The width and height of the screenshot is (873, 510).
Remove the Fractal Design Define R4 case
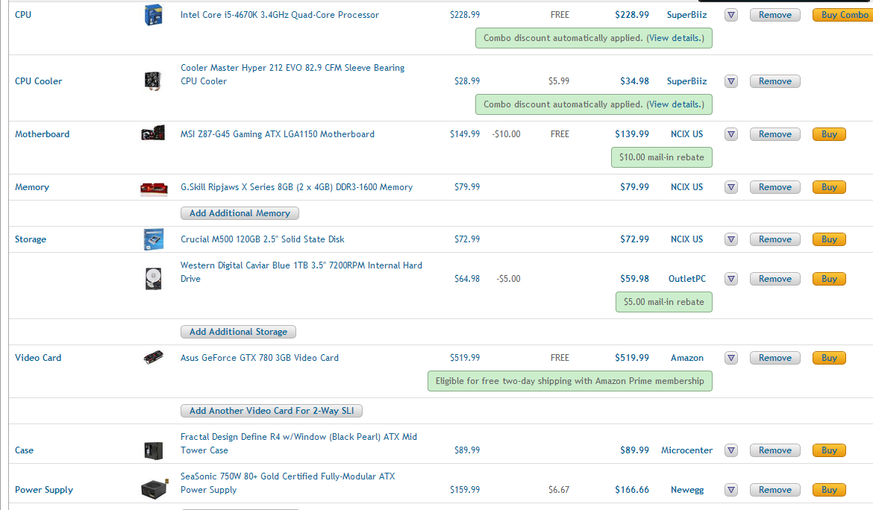point(775,450)
